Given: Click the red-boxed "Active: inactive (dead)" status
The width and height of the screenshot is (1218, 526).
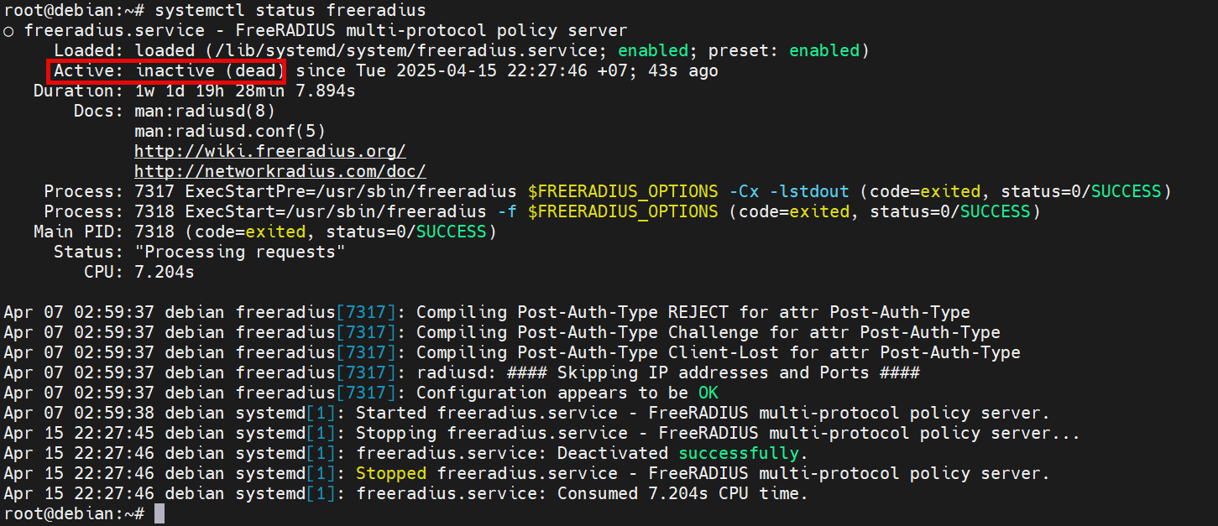Looking at the screenshot, I should 168,71.
